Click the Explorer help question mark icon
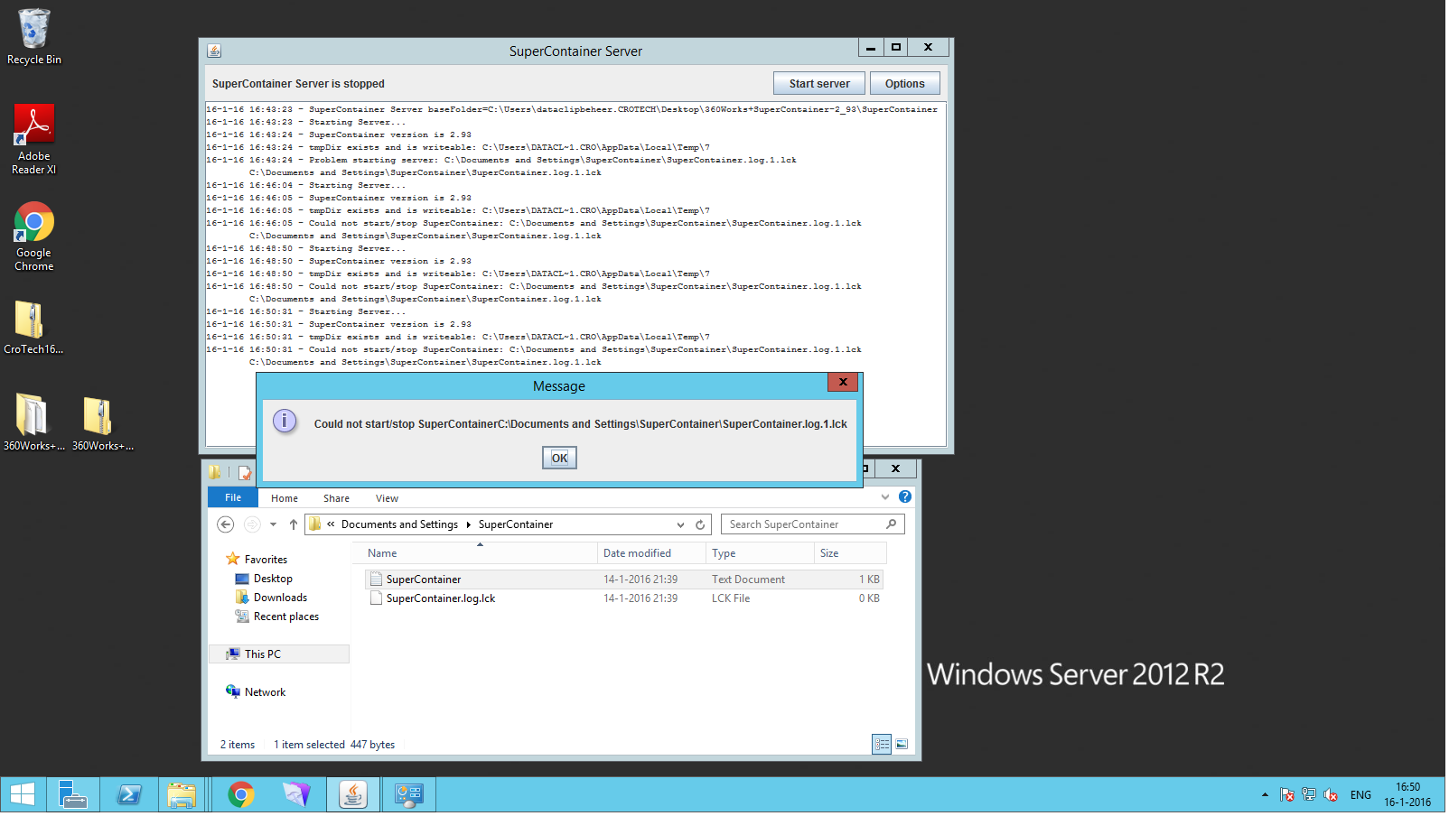The width and height of the screenshot is (1449, 816). click(x=907, y=498)
